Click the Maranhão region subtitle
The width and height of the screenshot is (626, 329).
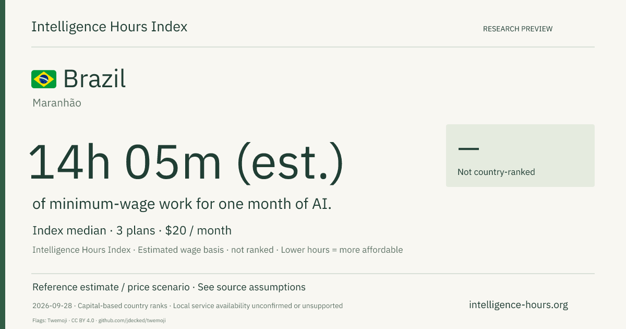pos(57,103)
